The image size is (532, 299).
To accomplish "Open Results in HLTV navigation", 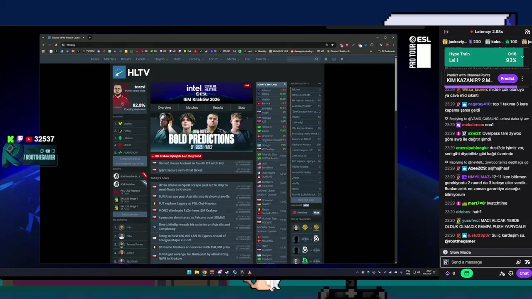I will tap(126, 59).
